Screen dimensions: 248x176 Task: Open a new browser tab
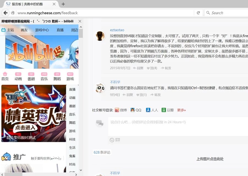coord(63,4)
